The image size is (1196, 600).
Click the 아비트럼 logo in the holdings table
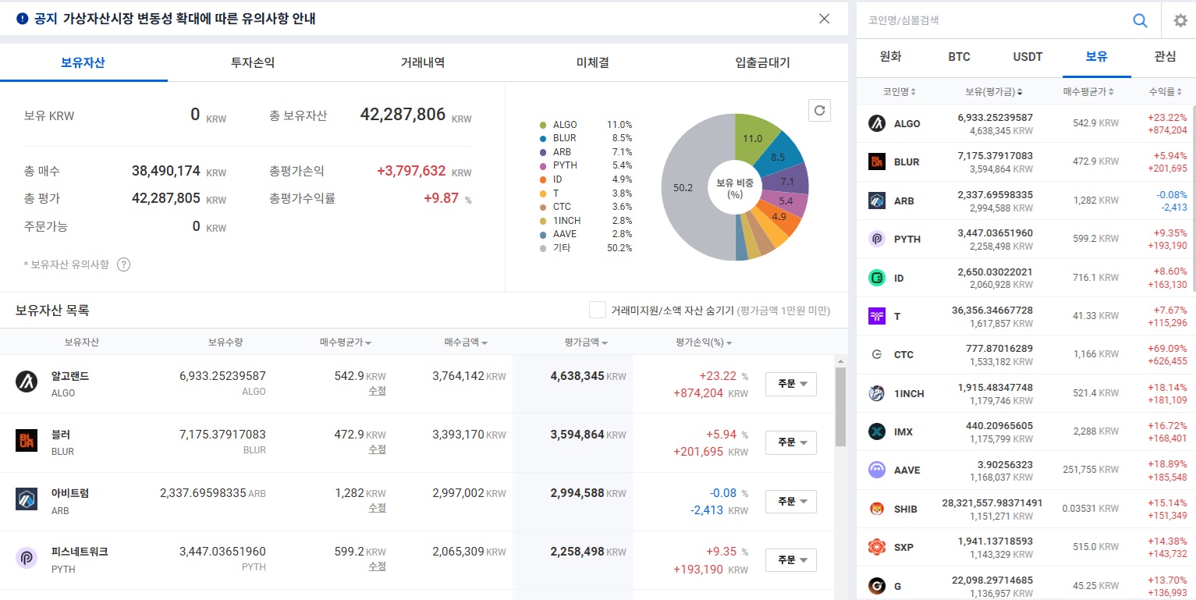click(27, 499)
